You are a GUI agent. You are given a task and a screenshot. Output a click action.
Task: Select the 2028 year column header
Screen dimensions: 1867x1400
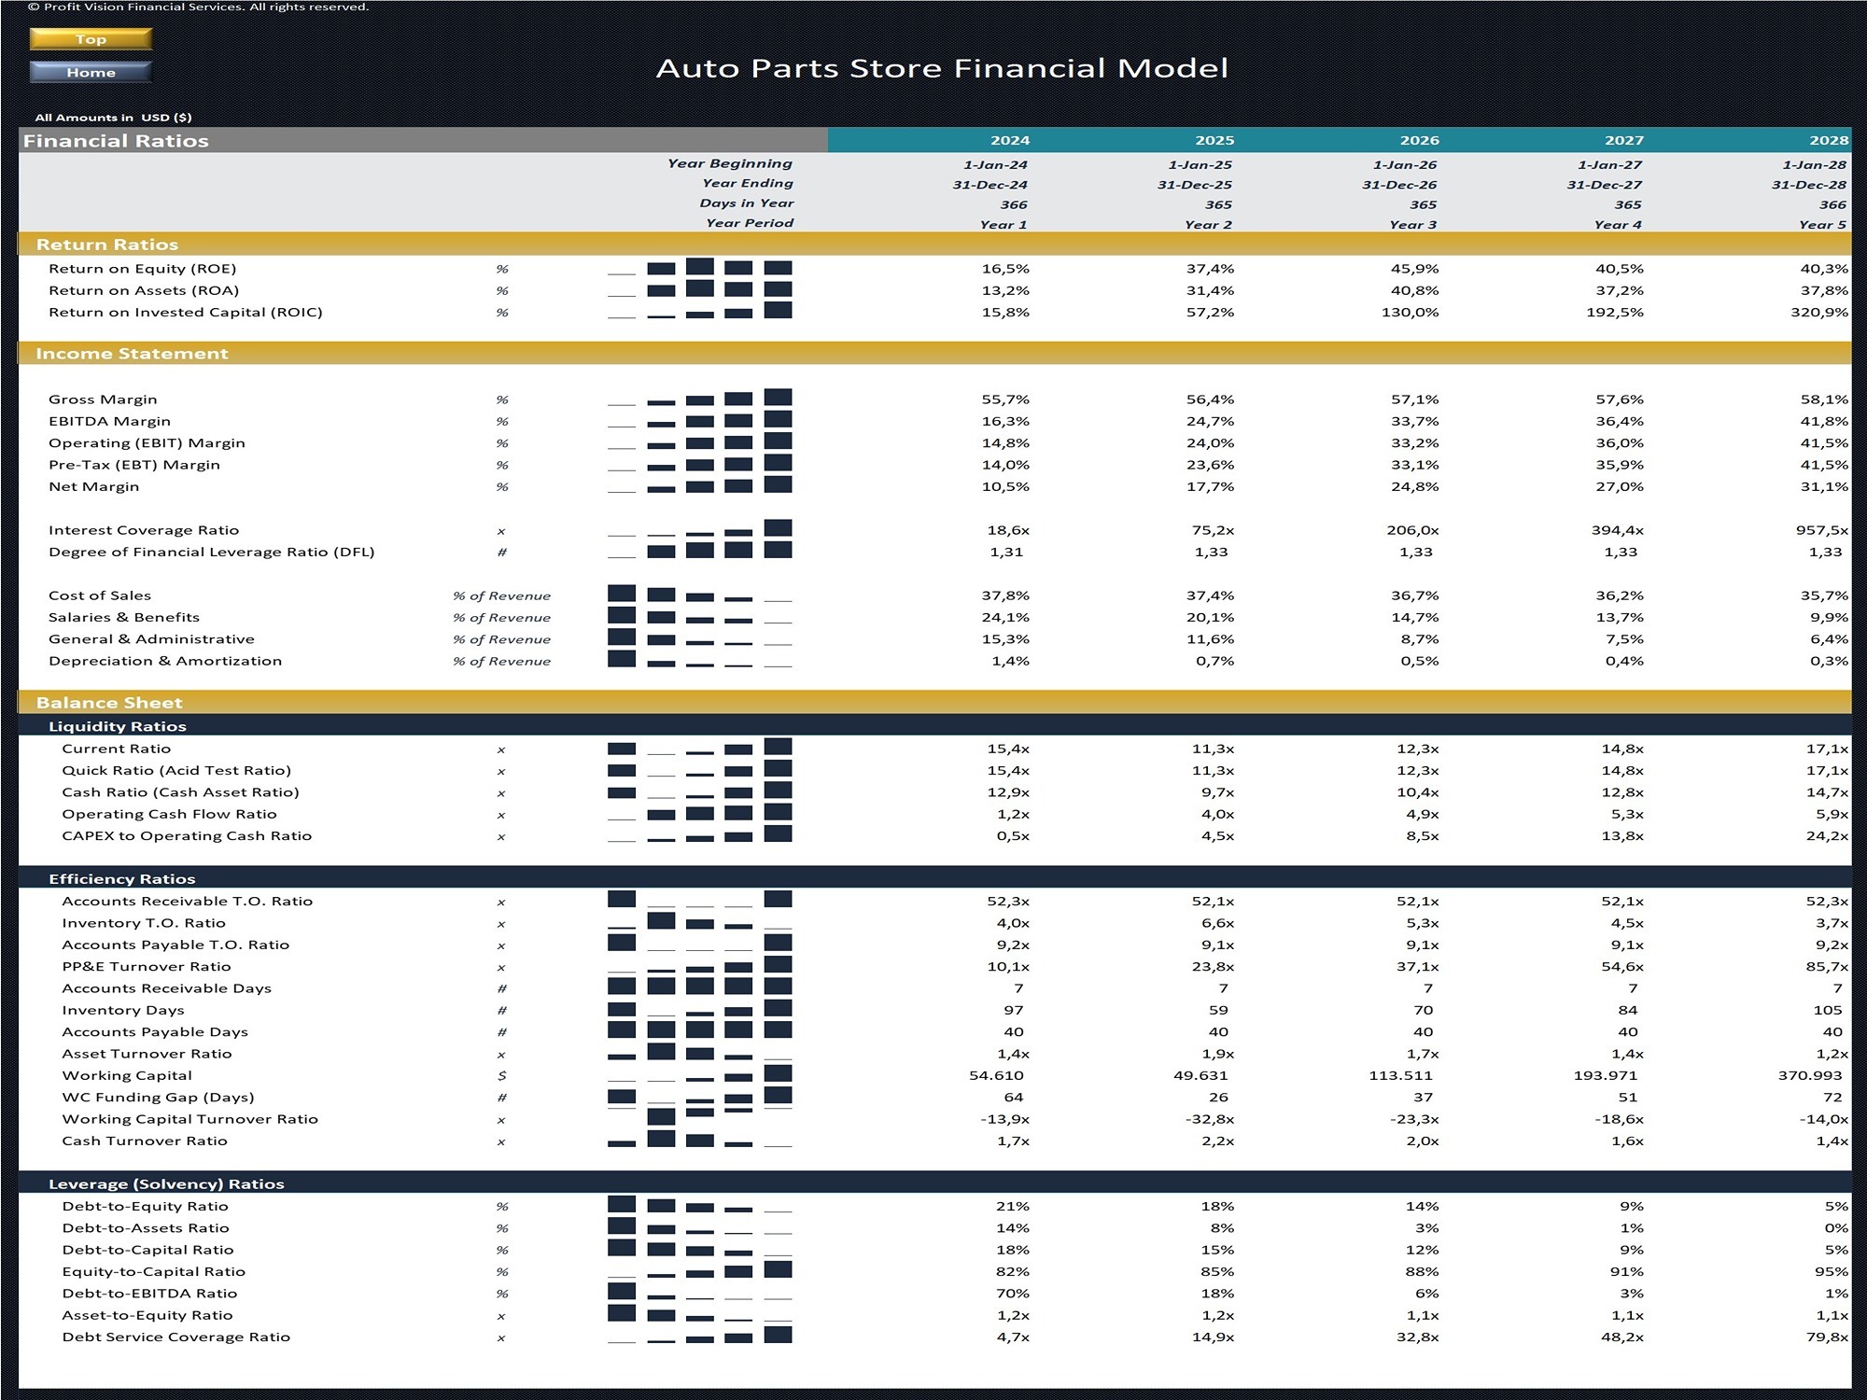point(1828,140)
